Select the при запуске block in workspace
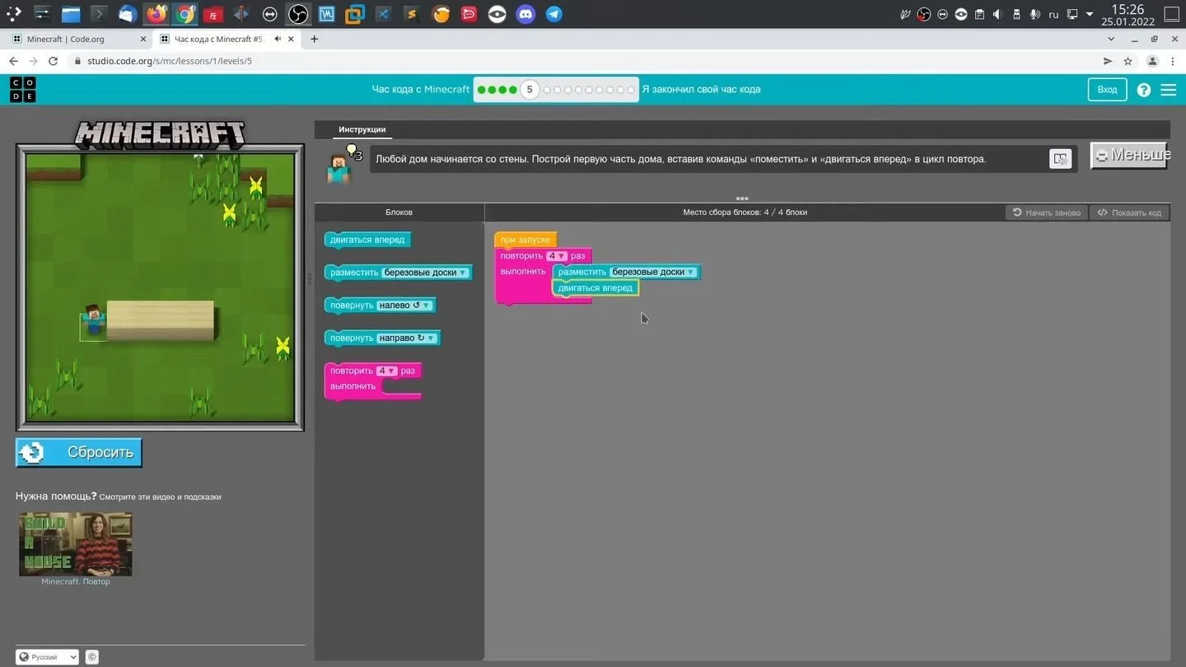1186x667 pixels. (x=525, y=240)
